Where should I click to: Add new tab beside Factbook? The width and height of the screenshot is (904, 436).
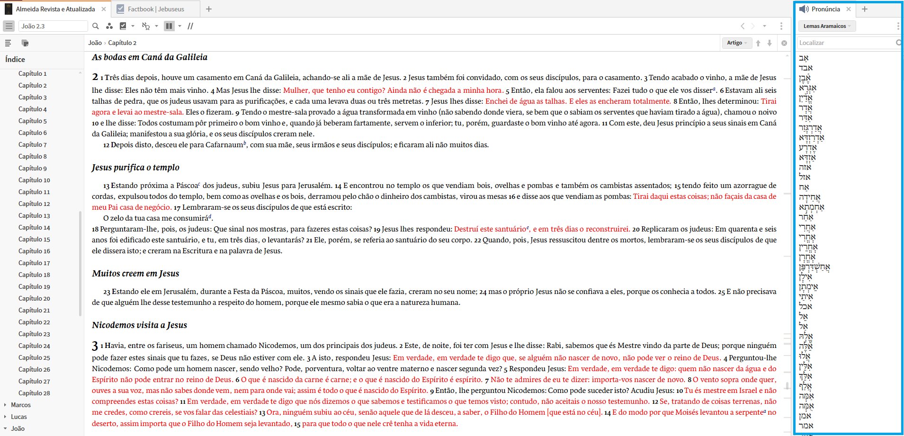pyautogui.click(x=209, y=9)
